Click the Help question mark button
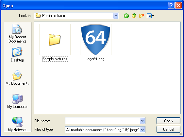Viewport: 184px width, 137px height. (171, 6)
